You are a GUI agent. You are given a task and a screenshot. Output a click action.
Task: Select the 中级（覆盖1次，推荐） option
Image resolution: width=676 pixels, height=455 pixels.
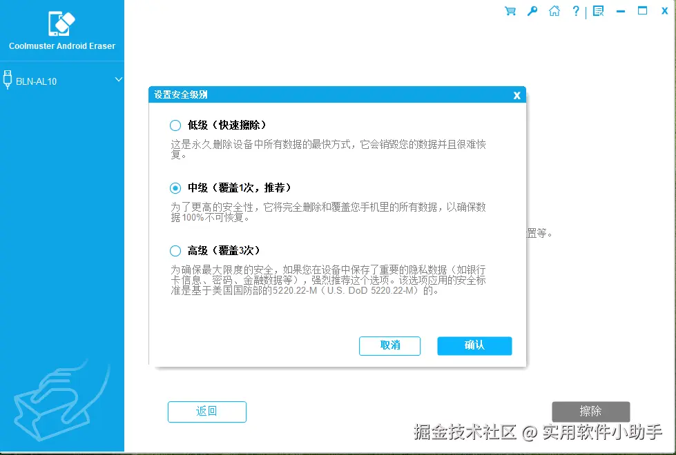177,188
